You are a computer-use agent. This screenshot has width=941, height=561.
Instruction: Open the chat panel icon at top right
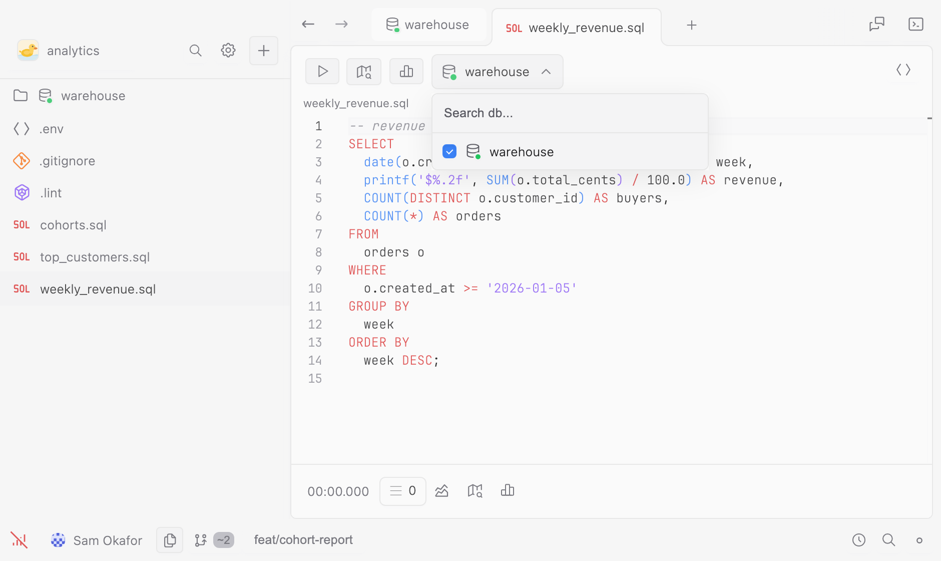[877, 24]
